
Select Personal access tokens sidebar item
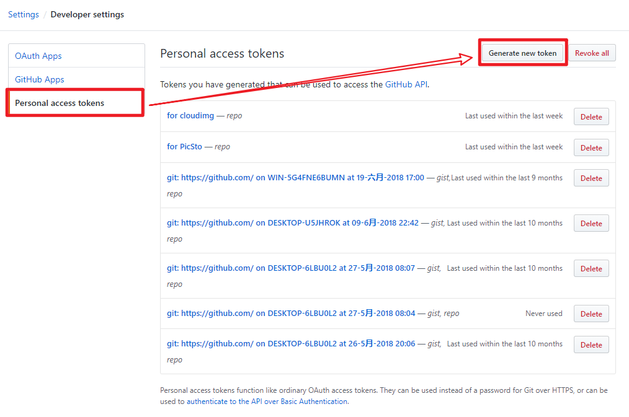[75, 103]
